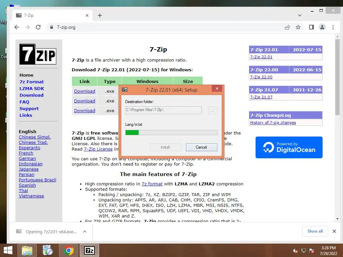The width and height of the screenshot is (343, 257).
Task: Expand options for 7z2201-x64.exe download
Action: click(85, 232)
